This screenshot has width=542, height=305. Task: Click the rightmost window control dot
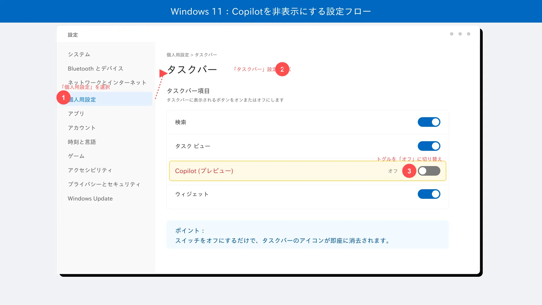469,34
